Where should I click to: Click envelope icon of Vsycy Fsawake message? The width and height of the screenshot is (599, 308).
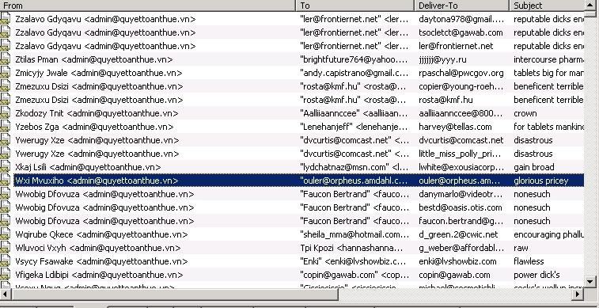pyautogui.click(x=5, y=261)
